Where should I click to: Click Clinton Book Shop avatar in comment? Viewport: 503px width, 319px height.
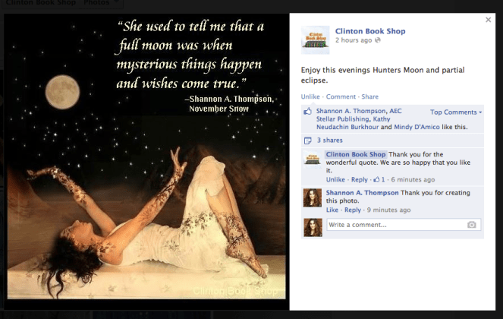(312, 159)
